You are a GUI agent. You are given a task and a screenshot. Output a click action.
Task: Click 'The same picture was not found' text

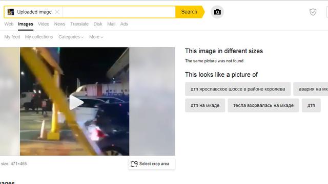(x=214, y=61)
